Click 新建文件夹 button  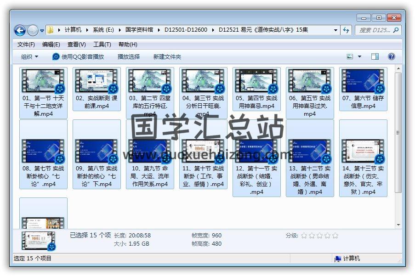167,56
